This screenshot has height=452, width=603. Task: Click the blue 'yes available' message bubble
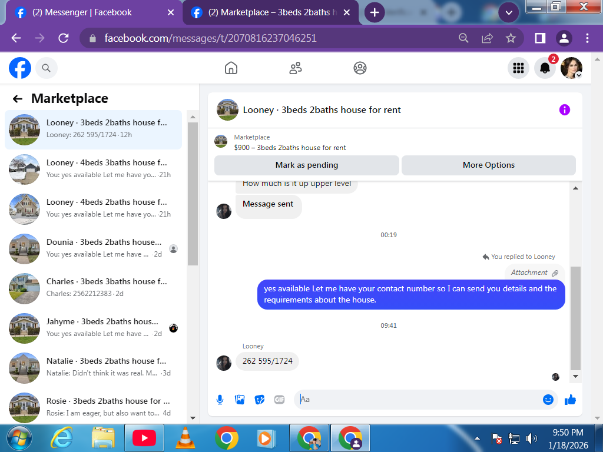(411, 294)
